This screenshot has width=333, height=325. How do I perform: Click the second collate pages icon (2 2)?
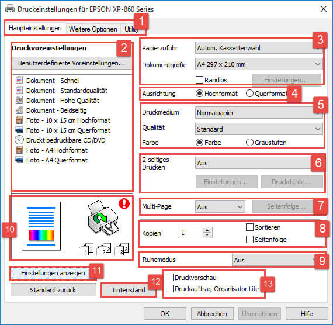tap(103, 249)
